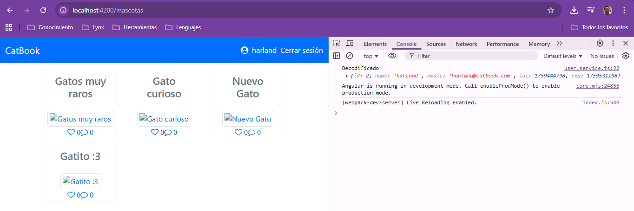The height and width of the screenshot is (211, 634).
Task: Click the DevTools inspect element picker icon
Action: (x=337, y=44)
